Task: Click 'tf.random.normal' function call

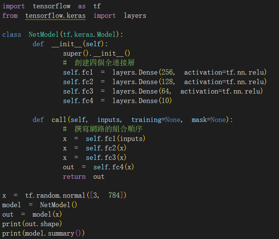Action: (55, 195)
